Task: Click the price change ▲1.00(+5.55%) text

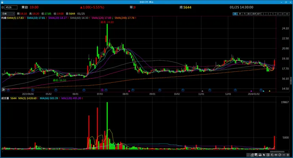Action: coord(92,7)
